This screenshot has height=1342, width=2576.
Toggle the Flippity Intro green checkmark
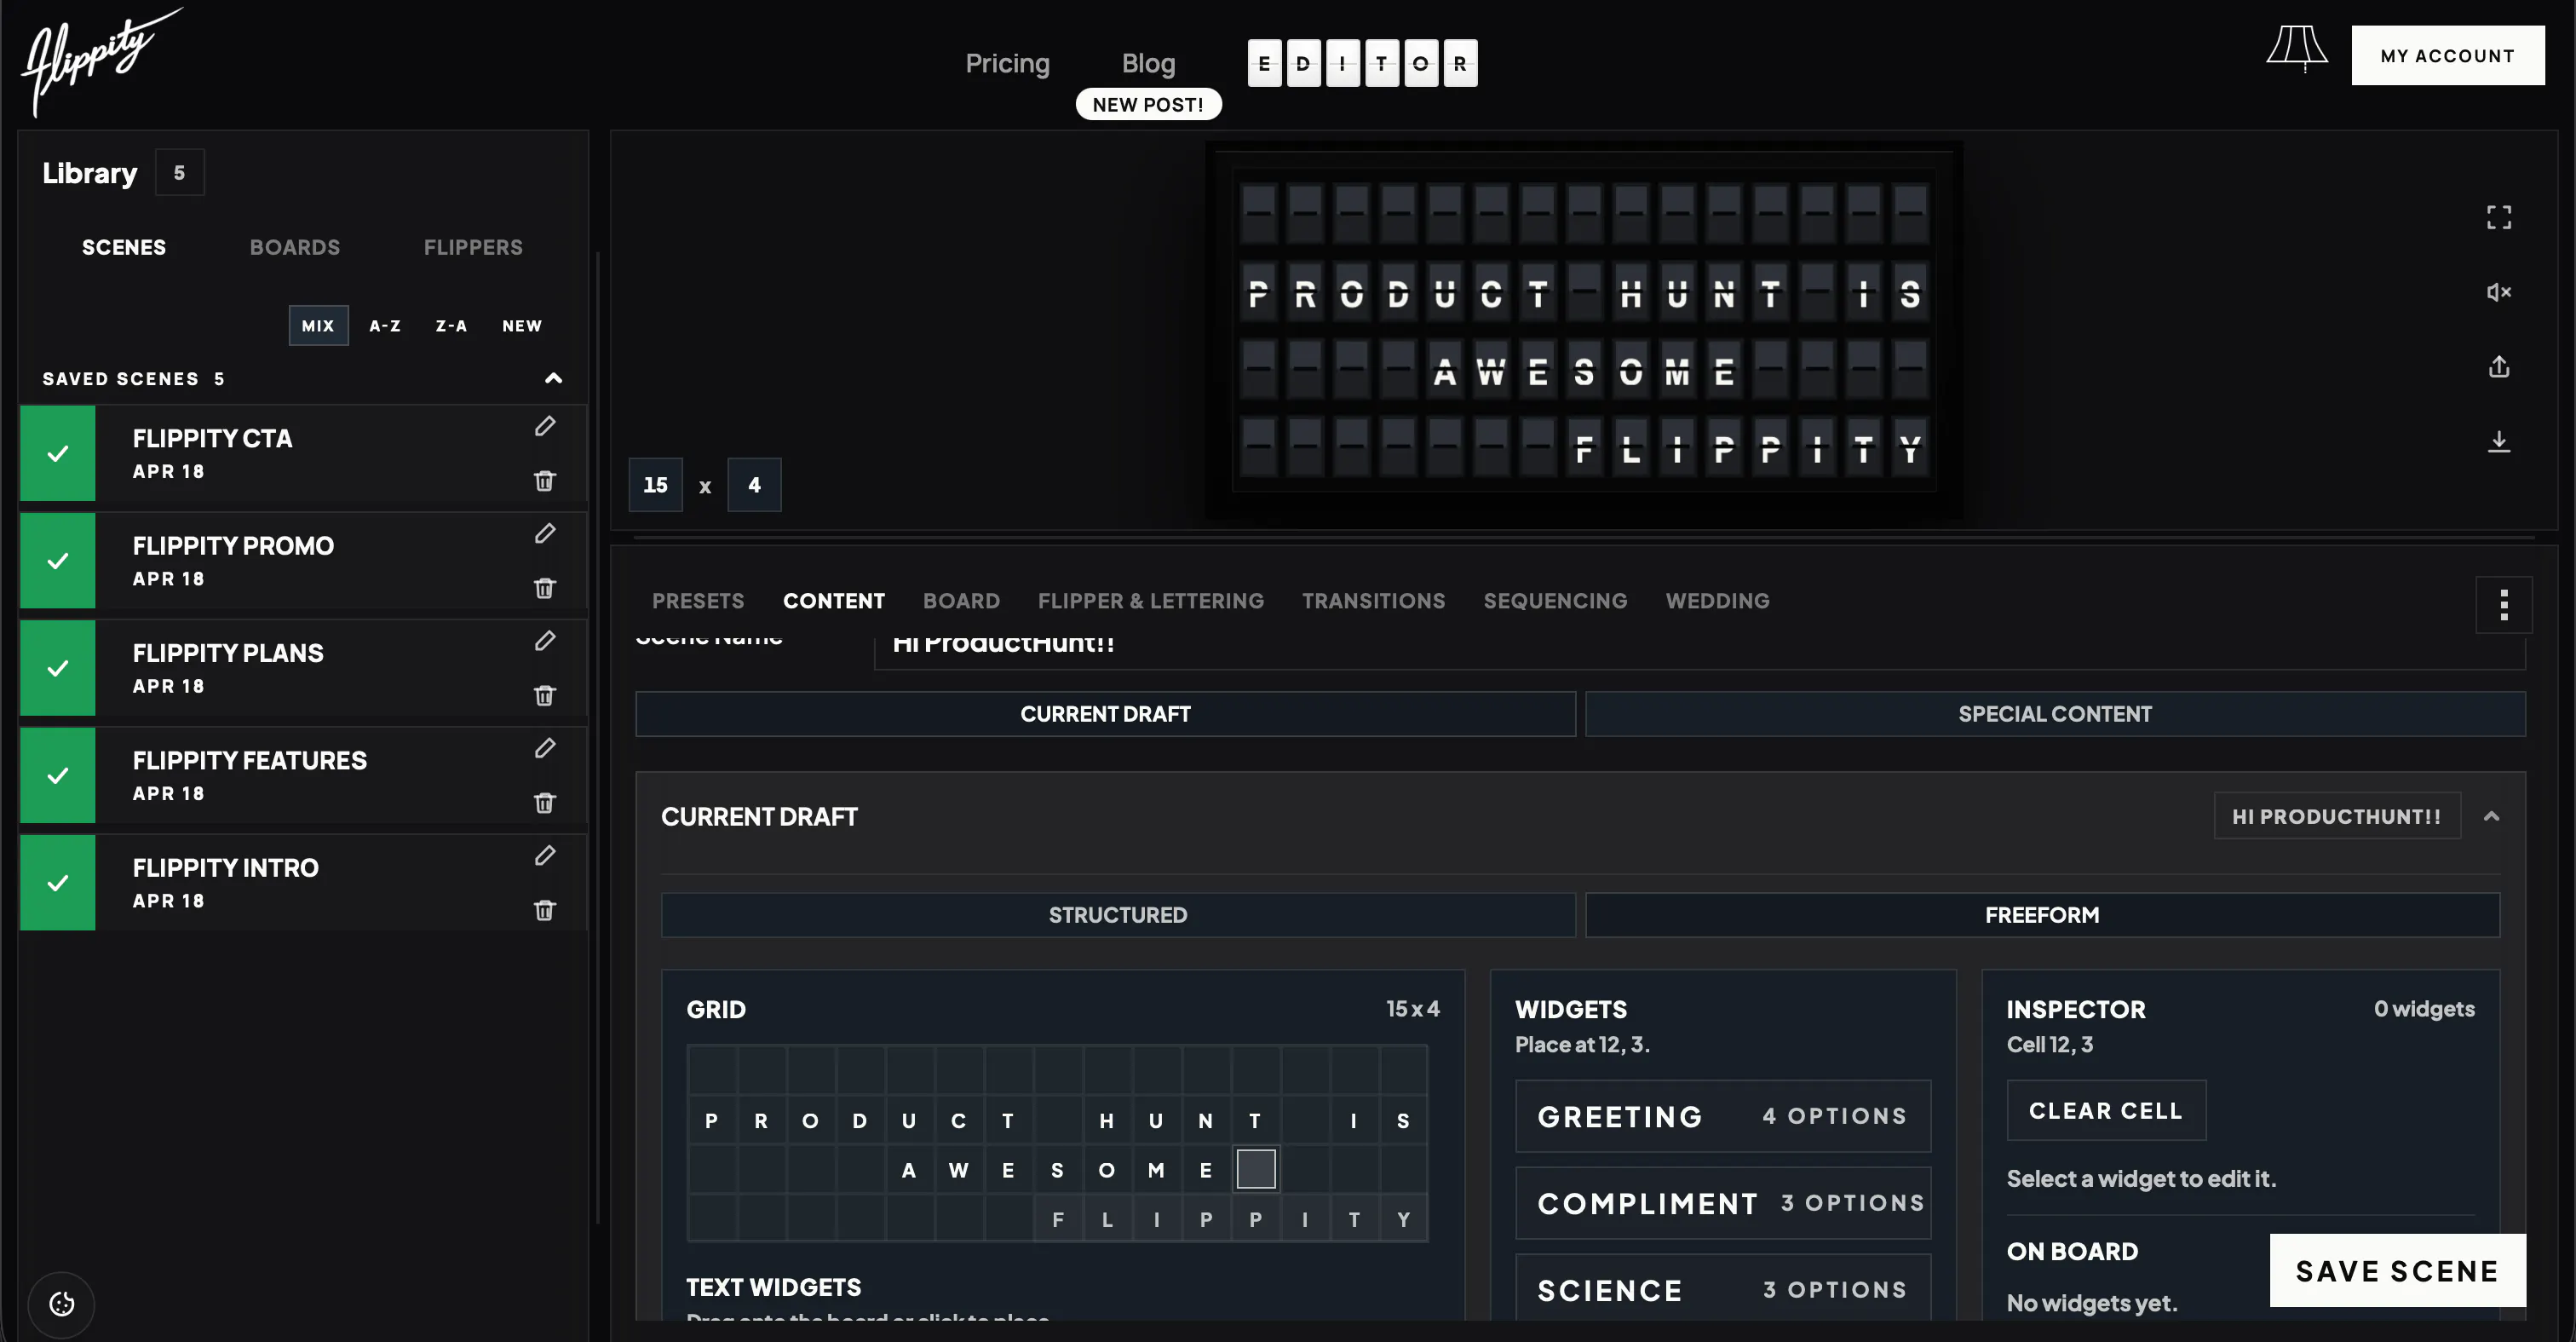coord(58,882)
